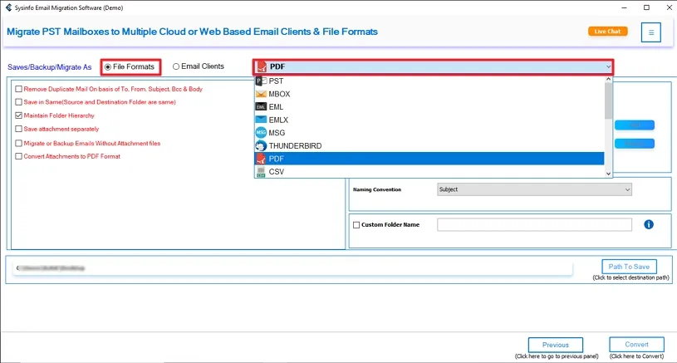Click the Path To Save button
Viewport: 677px width, 363px height.
point(629,267)
